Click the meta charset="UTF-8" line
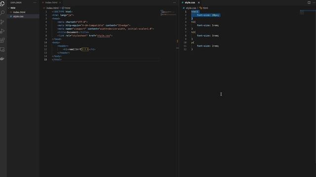This screenshot has width=316, height=177. [x=73, y=22]
